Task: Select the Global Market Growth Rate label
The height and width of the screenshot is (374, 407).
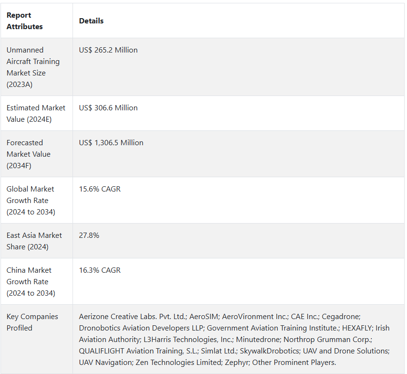Action: click(x=31, y=200)
